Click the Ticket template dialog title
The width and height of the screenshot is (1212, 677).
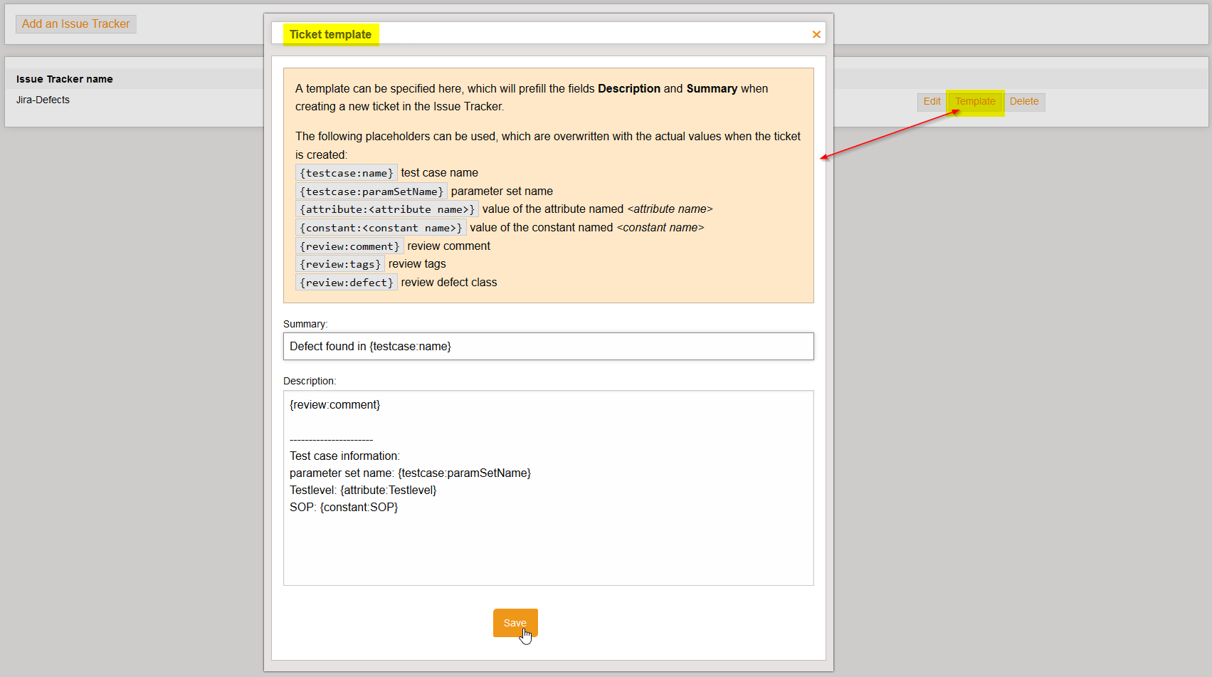pos(330,34)
